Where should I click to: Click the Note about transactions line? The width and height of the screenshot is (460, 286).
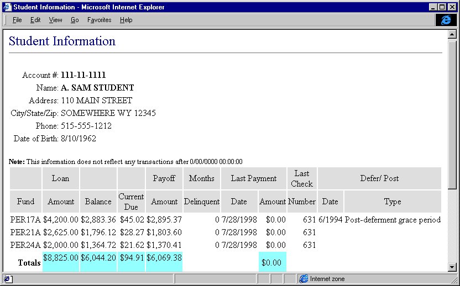pos(126,162)
